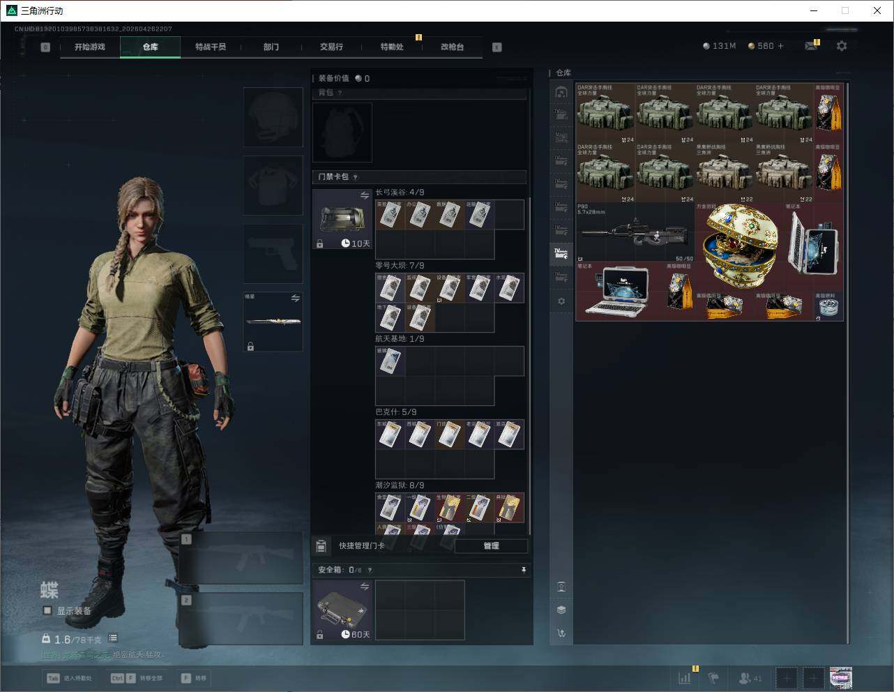Click the 航天基地: 1/9 section label
The width and height of the screenshot is (894, 692).
click(400, 339)
